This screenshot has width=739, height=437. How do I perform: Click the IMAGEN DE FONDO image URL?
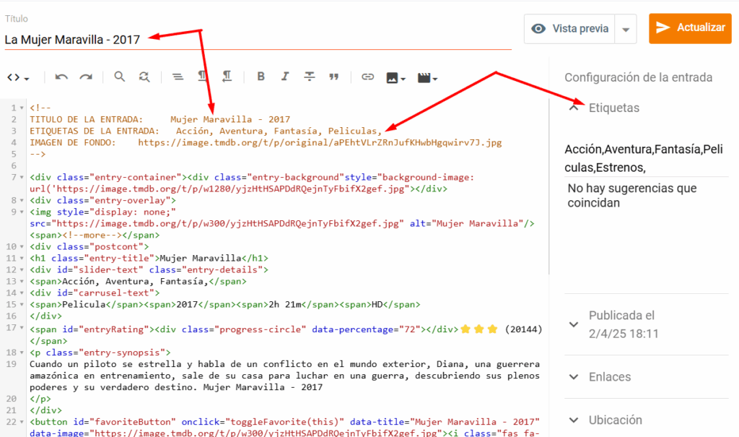pos(320,142)
